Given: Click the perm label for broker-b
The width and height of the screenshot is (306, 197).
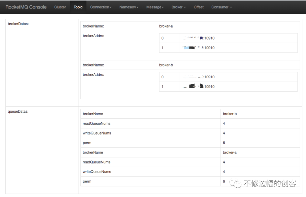Looking at the screenshot, I should pos(87,143).
